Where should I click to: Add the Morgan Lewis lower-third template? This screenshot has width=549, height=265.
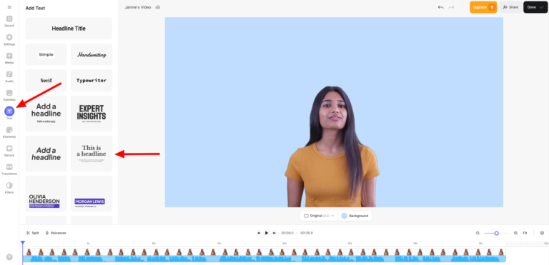[91, 194]
